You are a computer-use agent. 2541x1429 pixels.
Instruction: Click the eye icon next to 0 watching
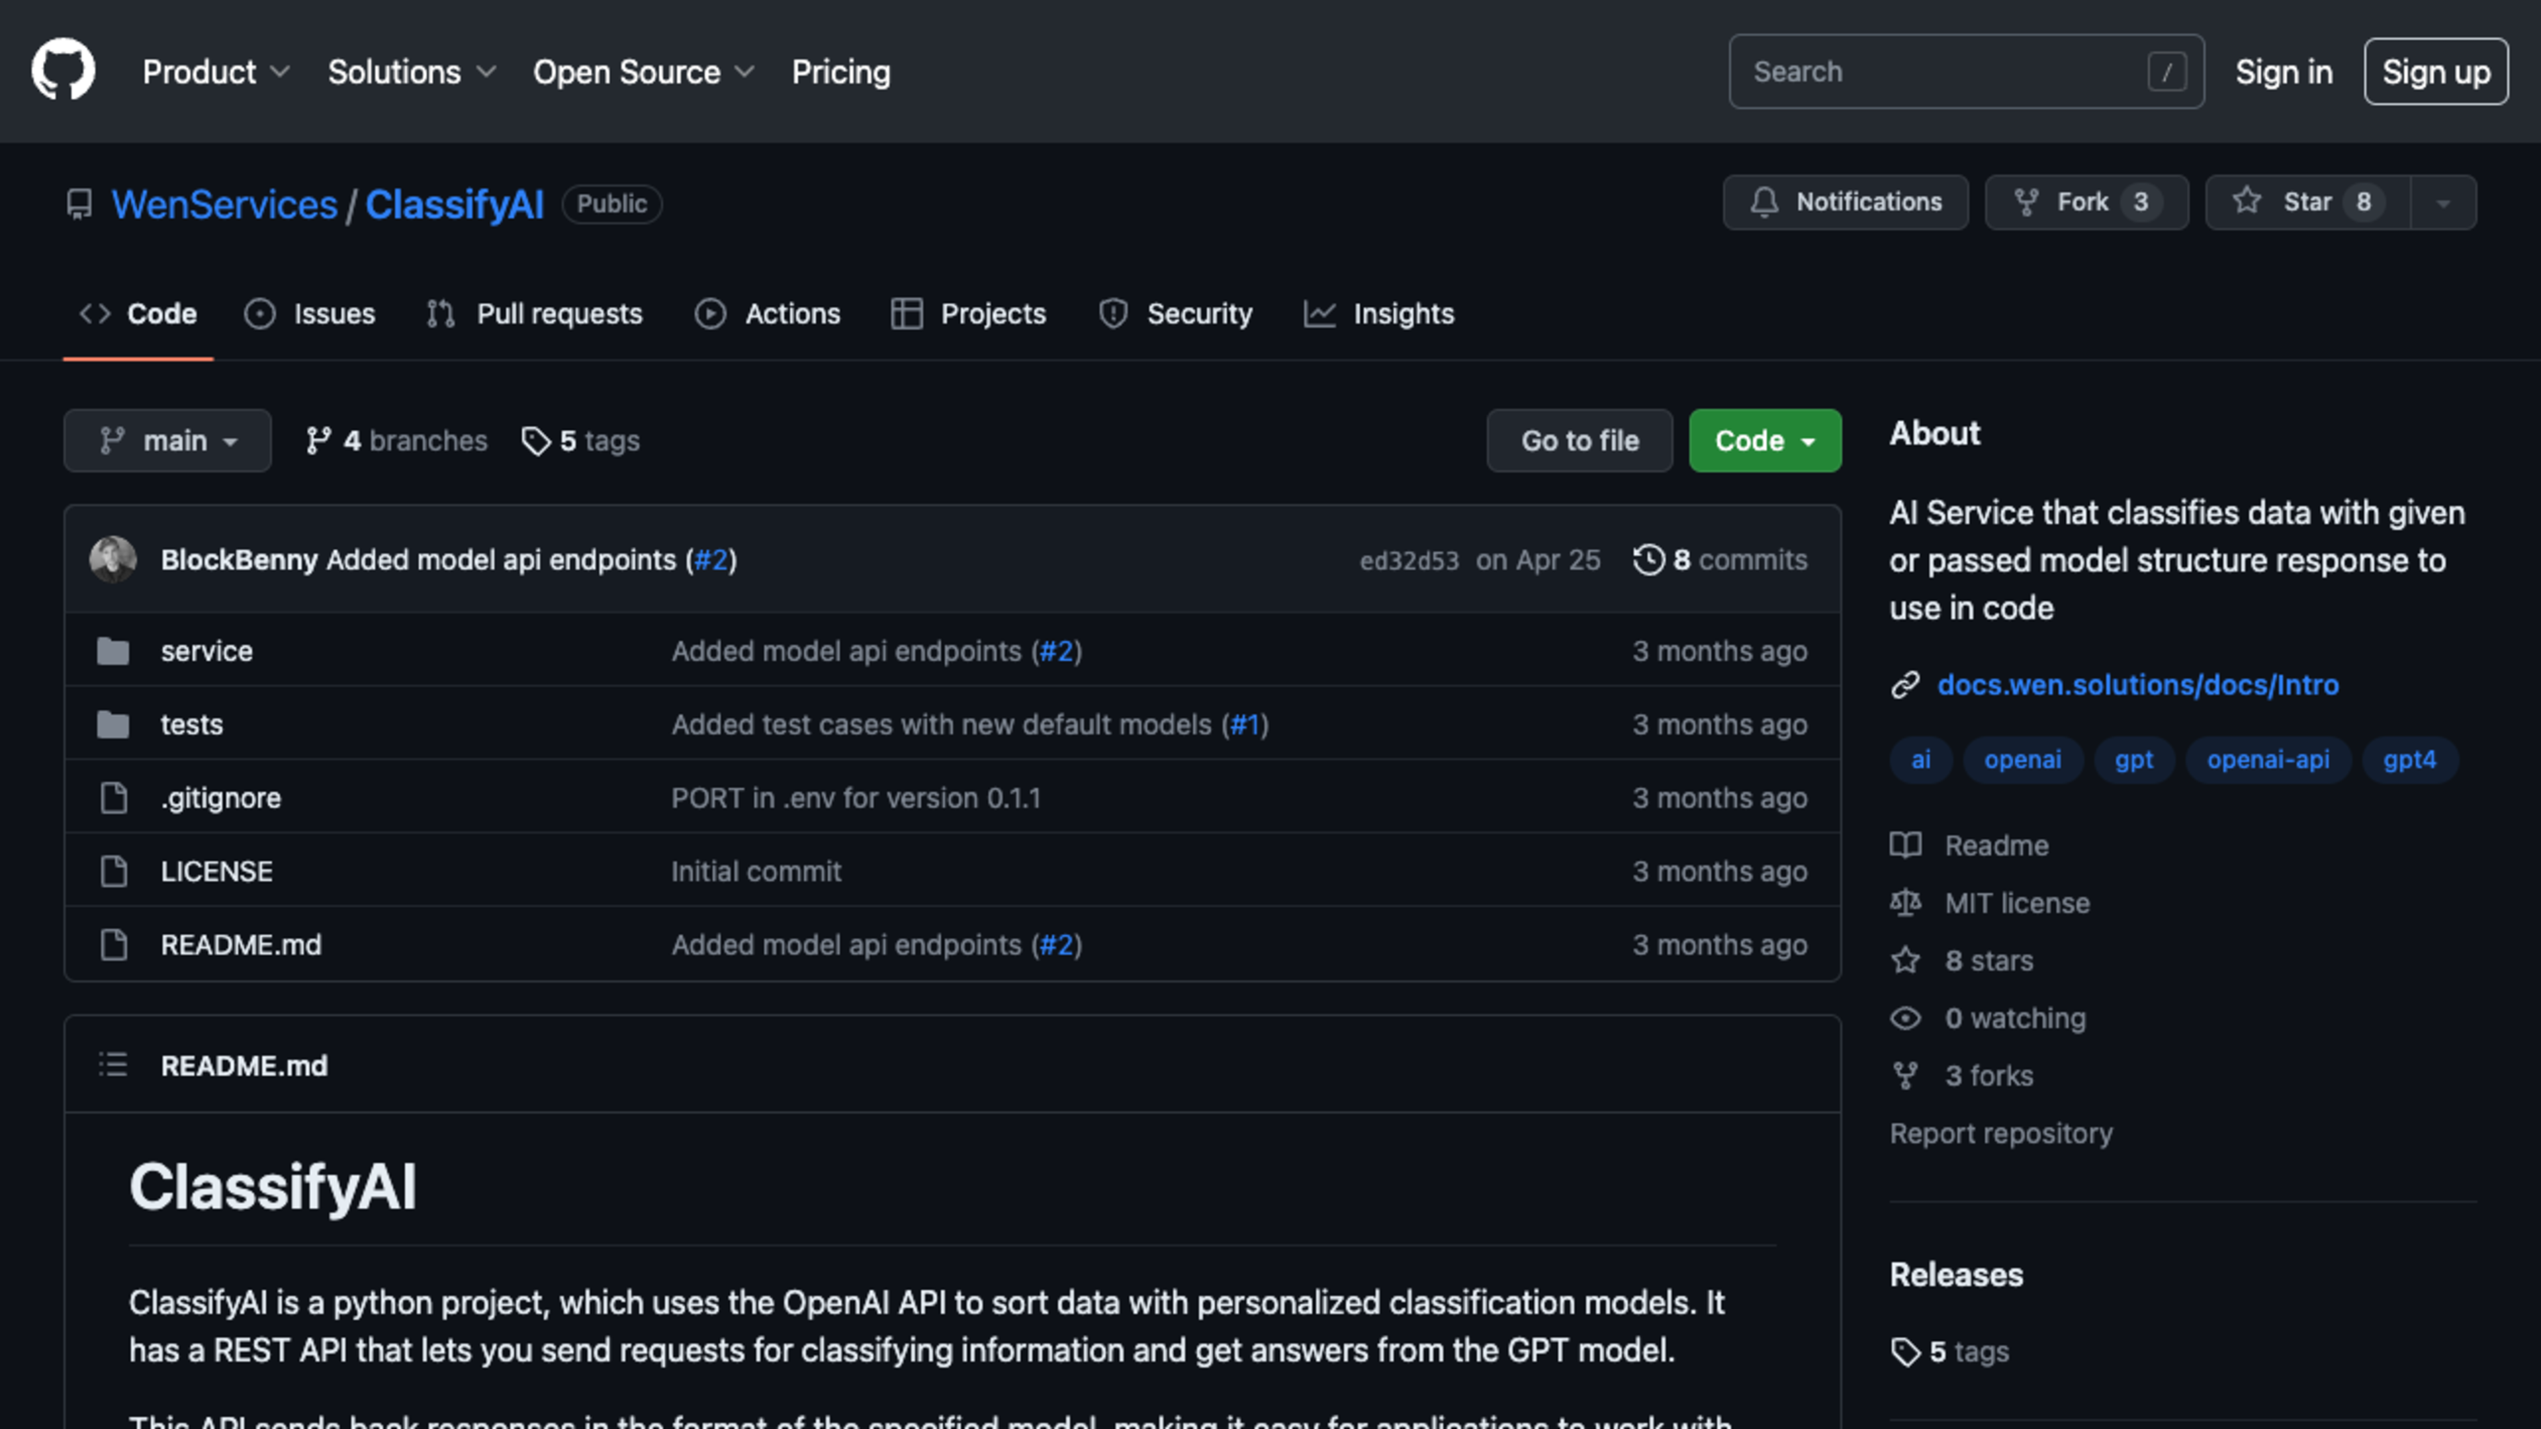tap(1906, 1018)
